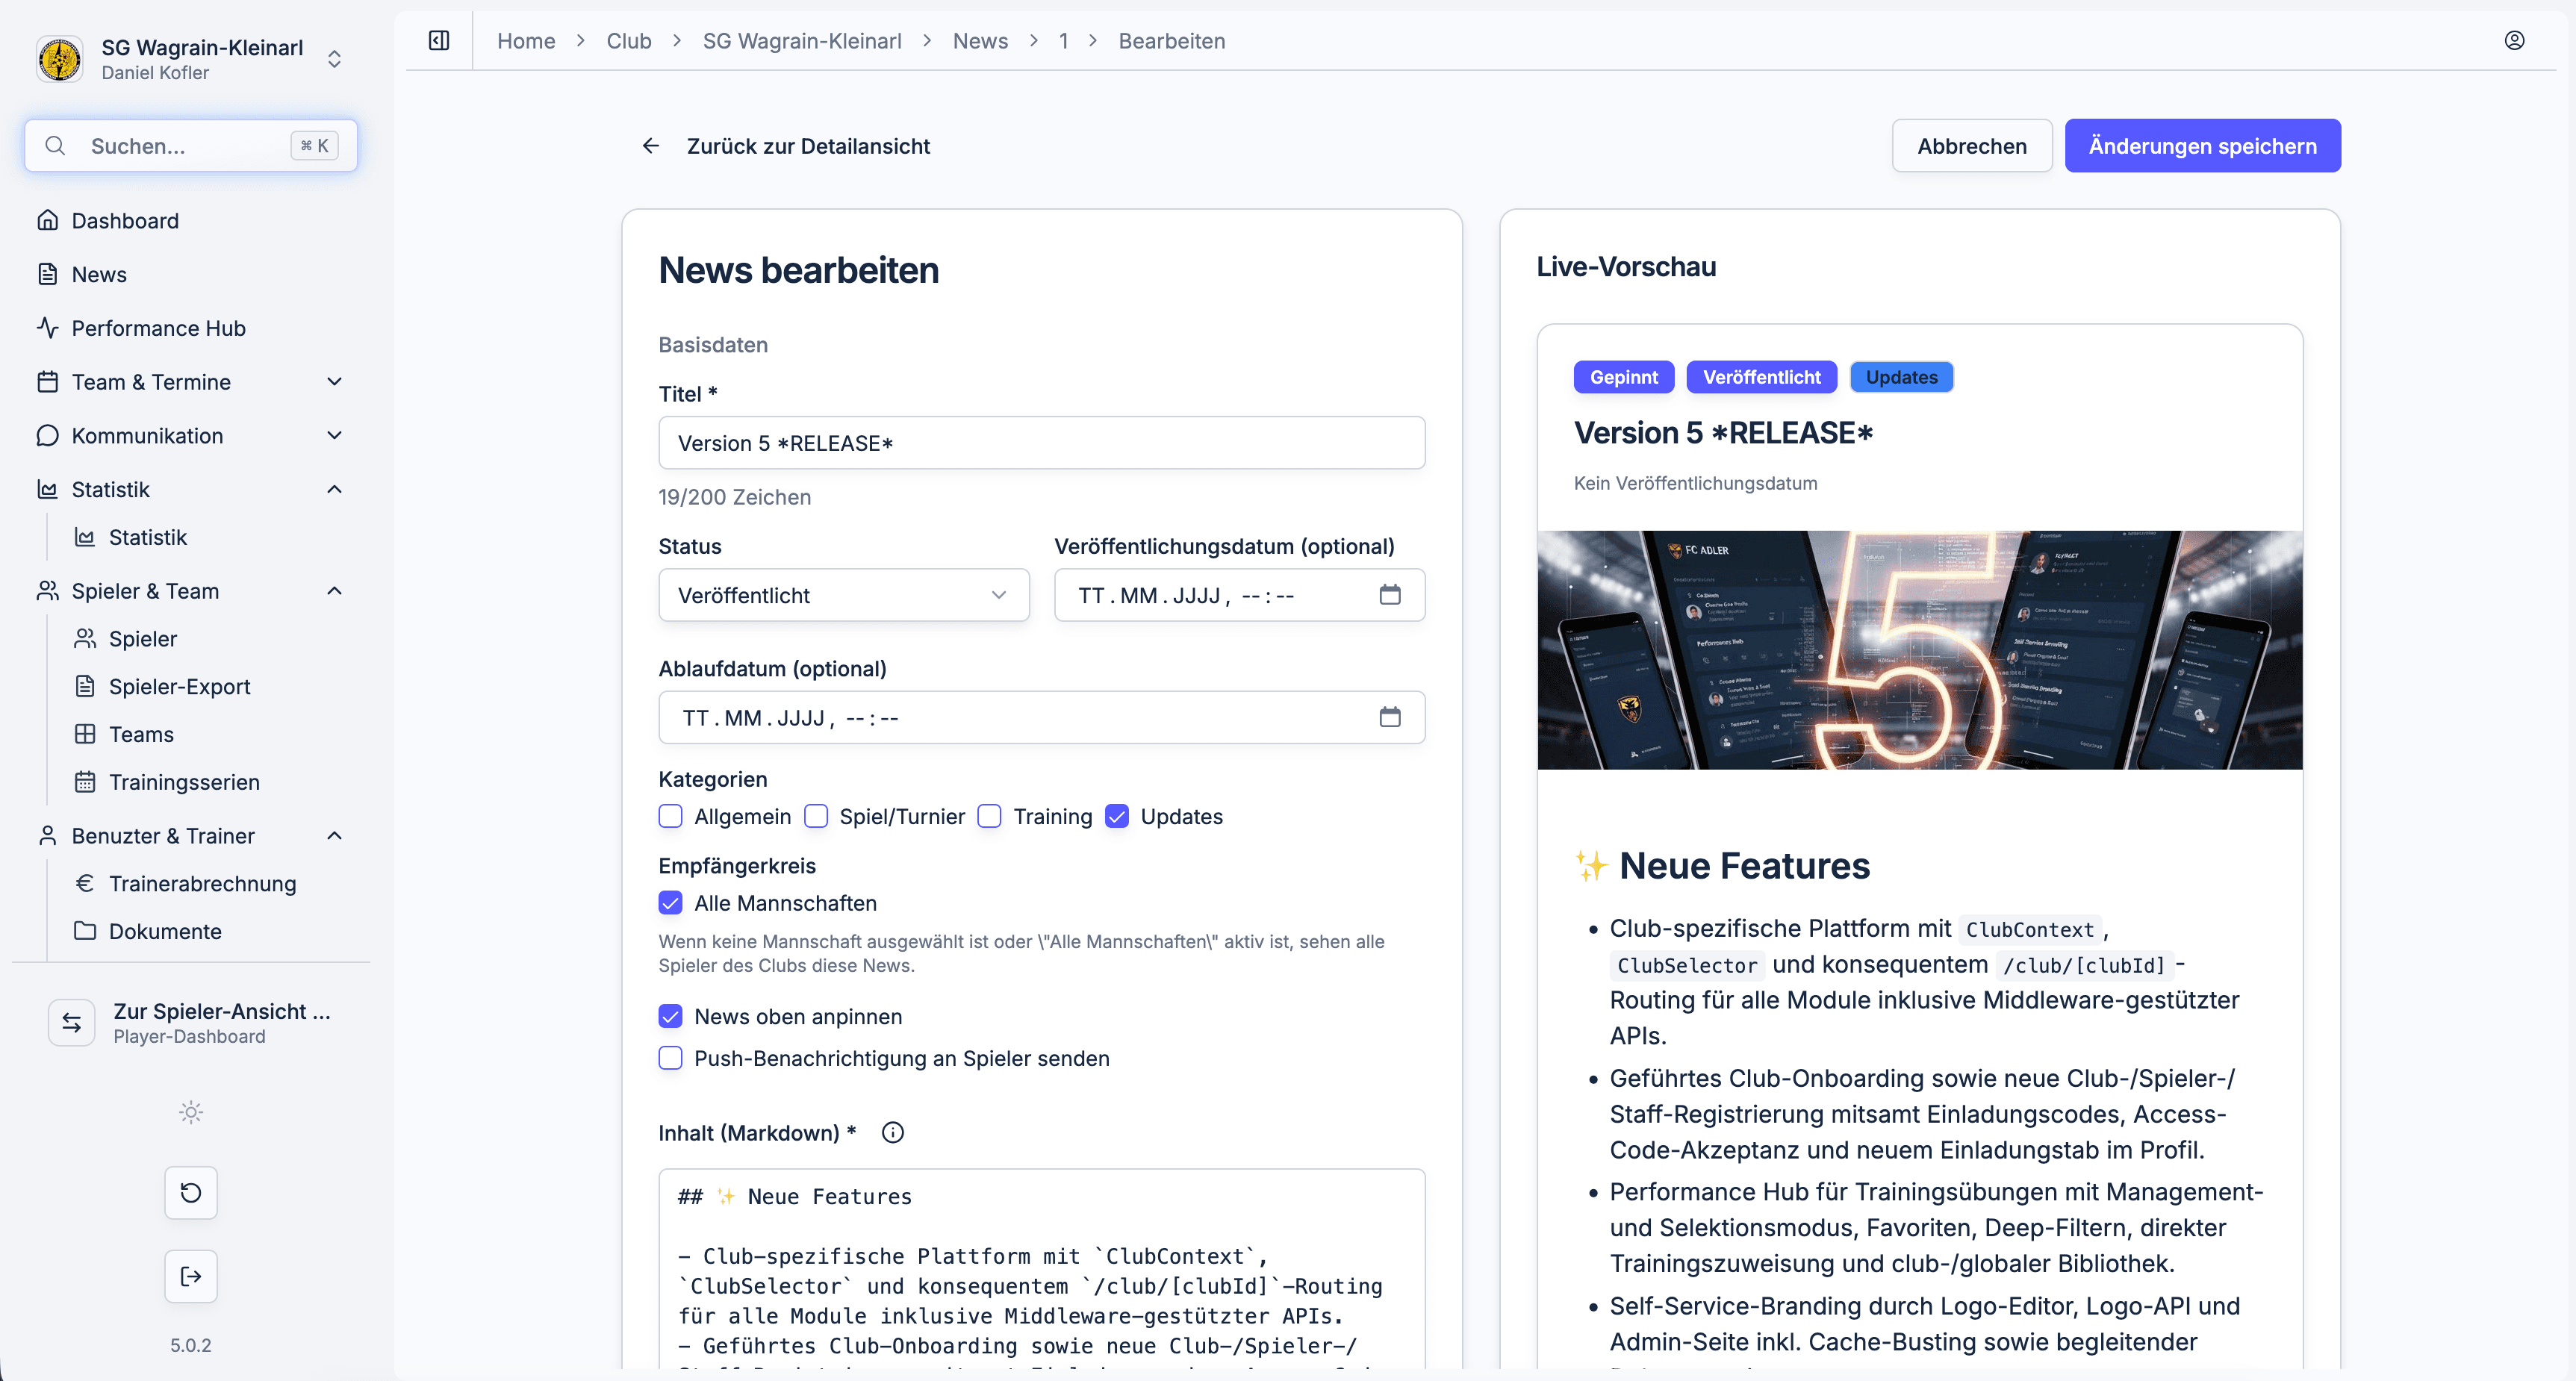Open Trainerabrechnung page

click(202, 883)
